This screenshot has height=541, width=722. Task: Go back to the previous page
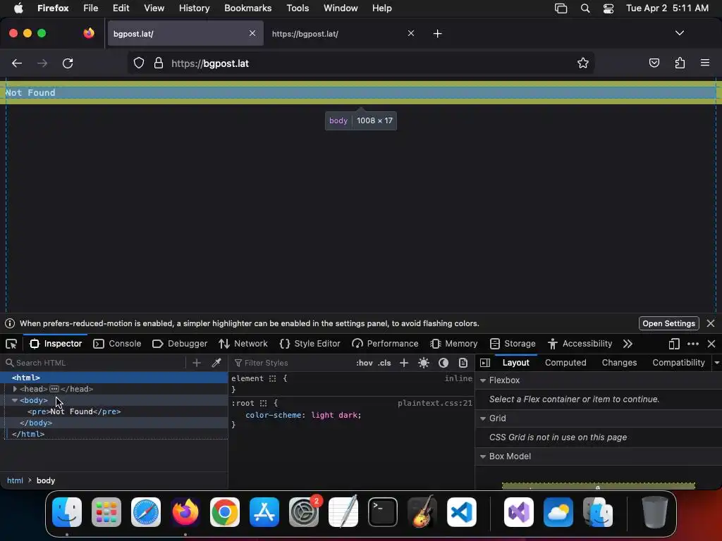(17, 63)
